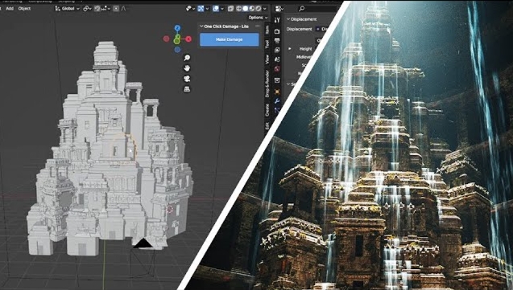The image size is (513, 290).
Task: Open Output properties tab icon
Action: (x=277, y=41)
